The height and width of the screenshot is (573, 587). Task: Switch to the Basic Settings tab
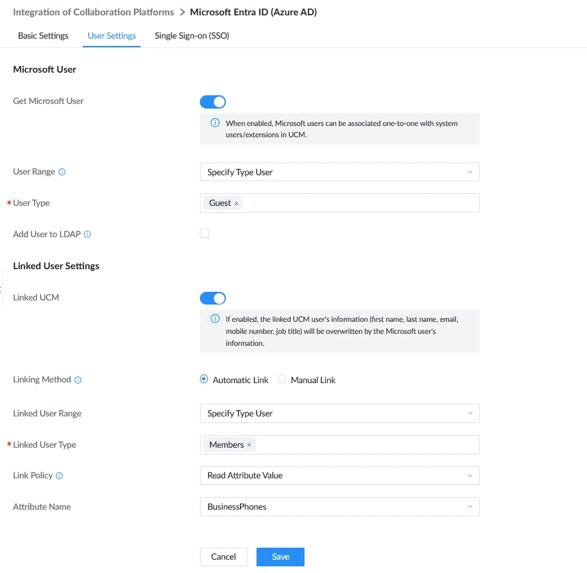pyautogui.click(x=43, y=35)
